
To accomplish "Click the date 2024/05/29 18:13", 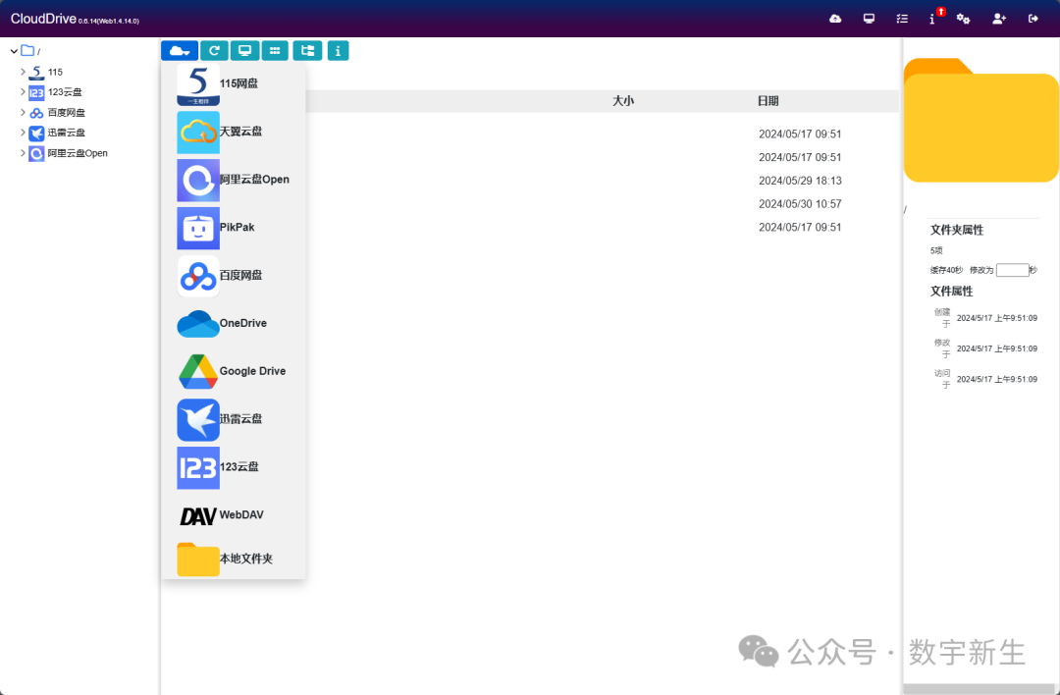I will [x=800, y=181].
